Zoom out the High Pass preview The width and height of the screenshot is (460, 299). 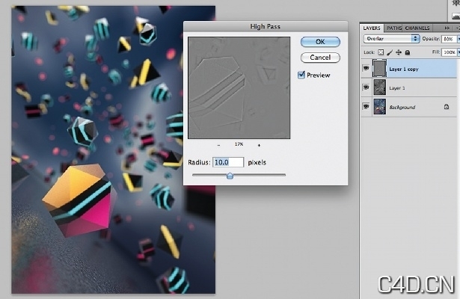click(218, 144)
